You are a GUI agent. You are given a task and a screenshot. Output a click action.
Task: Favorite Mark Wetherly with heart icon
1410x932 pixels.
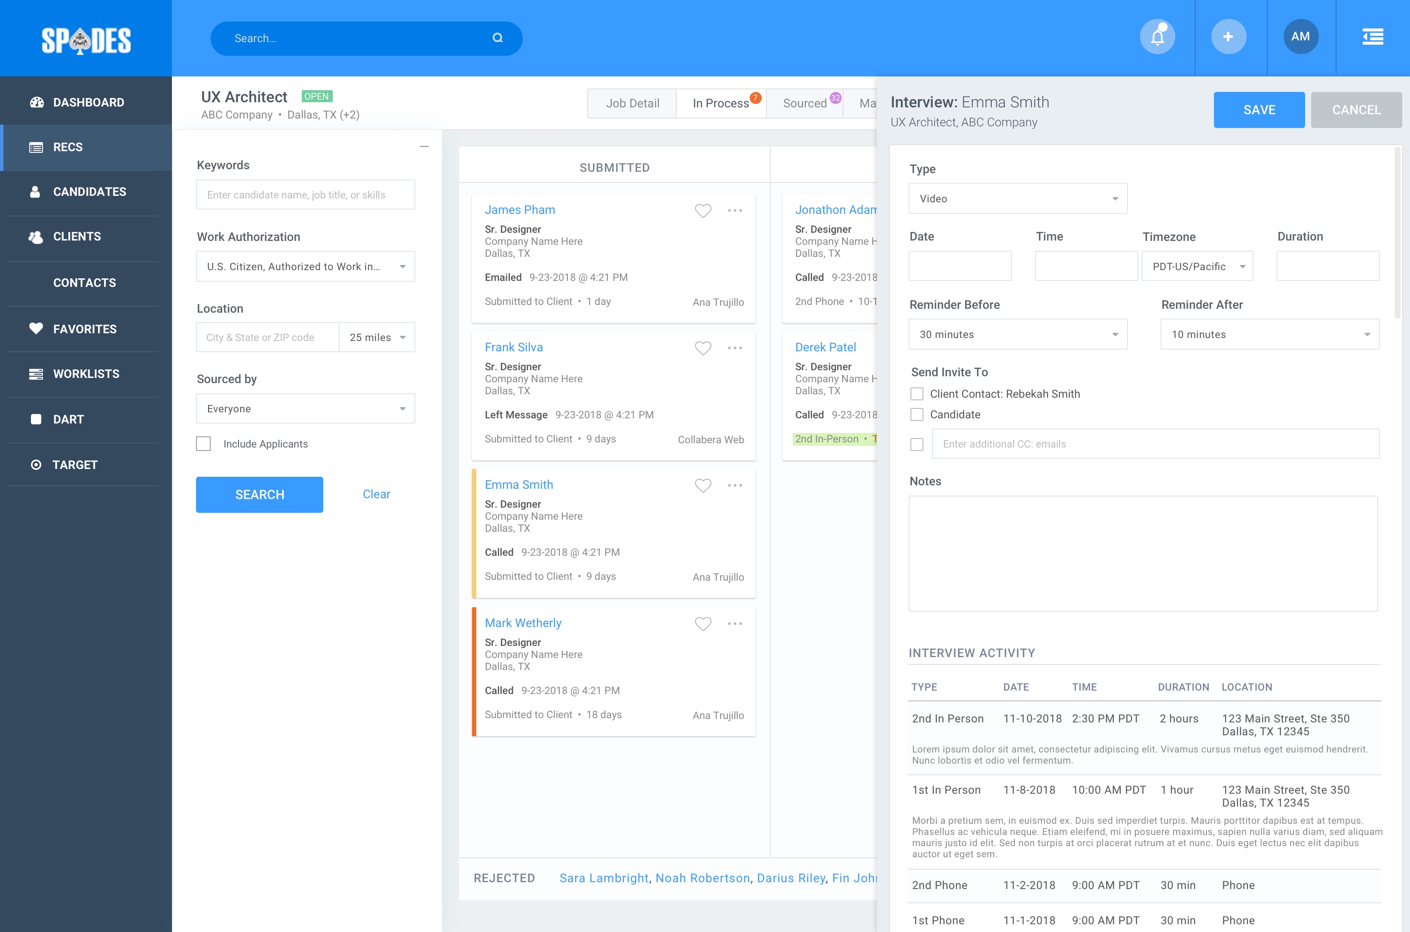(x=702, y=624)
